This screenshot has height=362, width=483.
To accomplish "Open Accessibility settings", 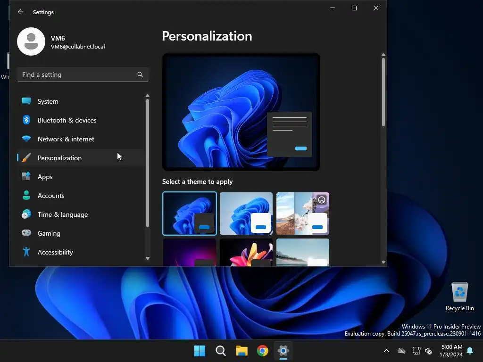I will tap(81, 252).
